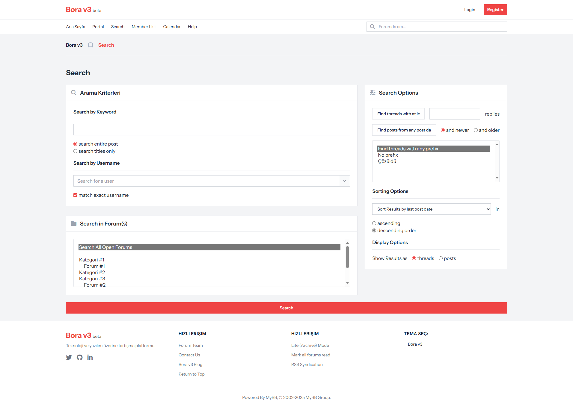Open the 'Sort Results by last post date' dropdown
The width and height of the screenshot is (573, 410).
(x=432, y=209)
